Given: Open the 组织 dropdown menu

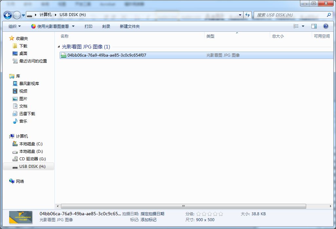Looking at the screenshot, I should tap(14, 26).
